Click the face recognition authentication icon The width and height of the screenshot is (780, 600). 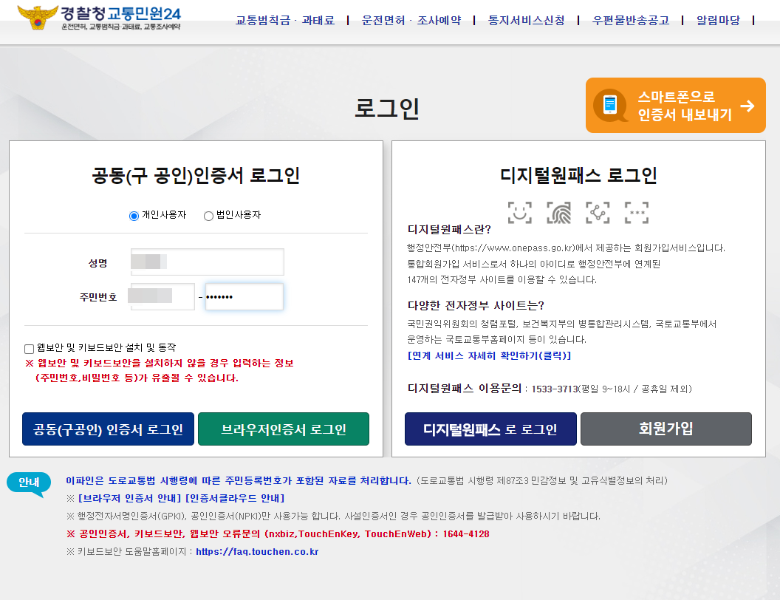519,212
